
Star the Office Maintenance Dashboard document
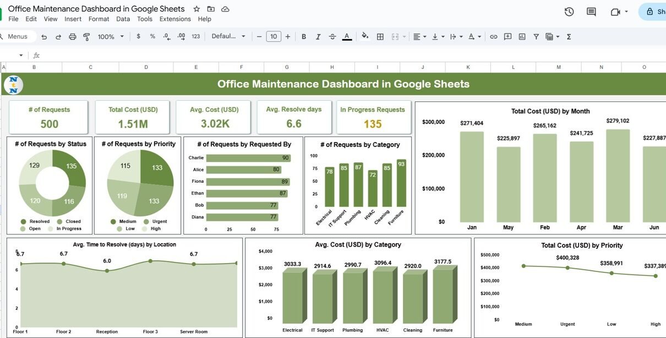pyautogui.click(x=196, y=9)
